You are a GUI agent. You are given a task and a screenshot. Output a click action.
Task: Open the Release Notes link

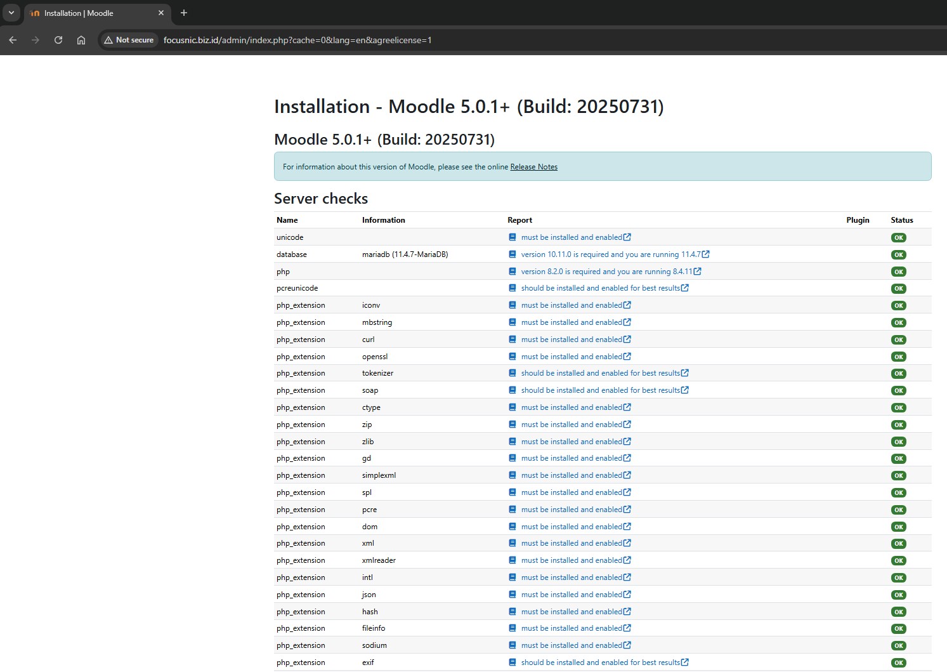coord(533,167)
